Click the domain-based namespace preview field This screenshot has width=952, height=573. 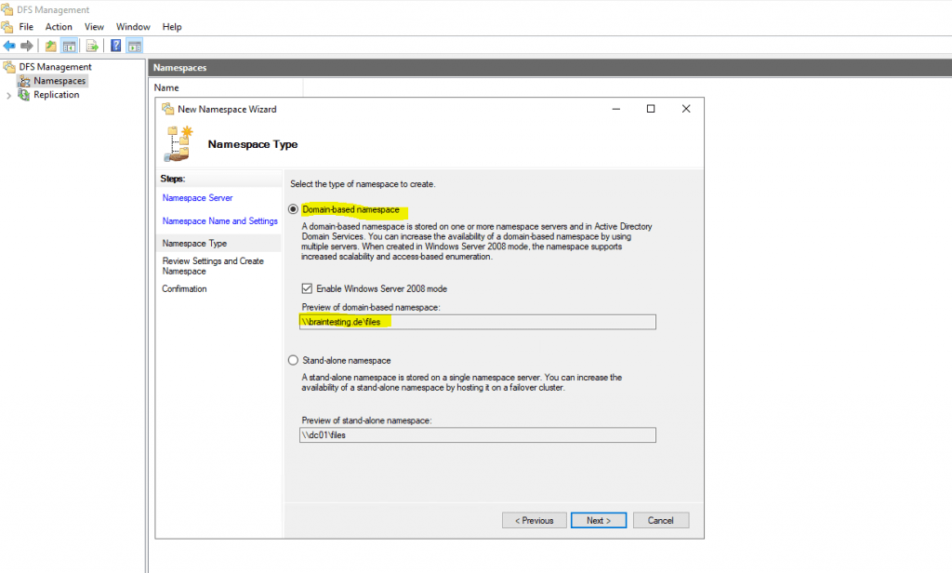pos(478,322)
